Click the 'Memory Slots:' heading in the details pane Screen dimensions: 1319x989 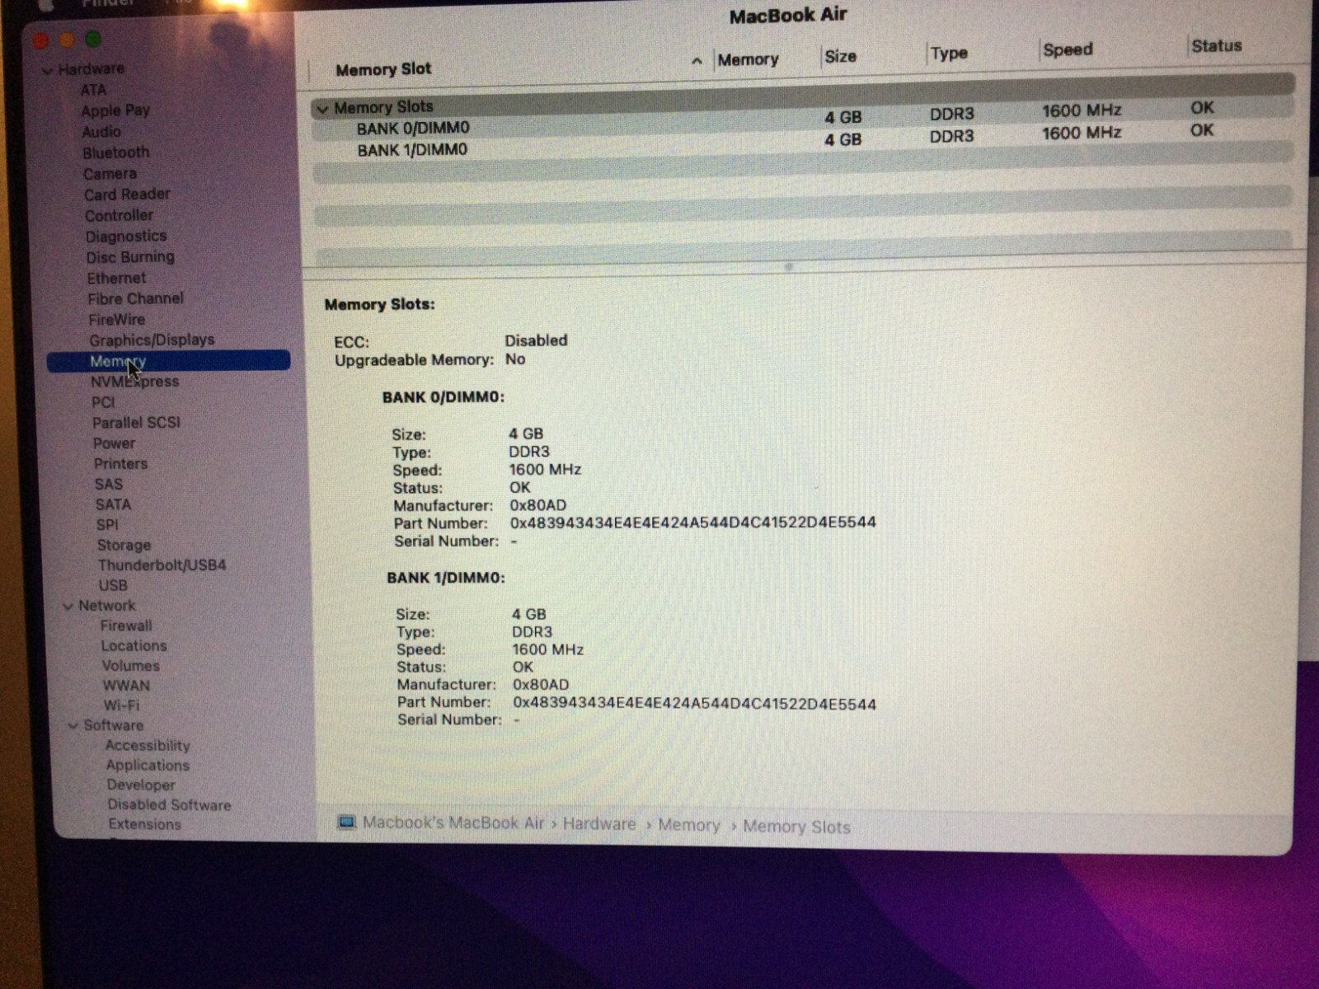tap(379, 304)
